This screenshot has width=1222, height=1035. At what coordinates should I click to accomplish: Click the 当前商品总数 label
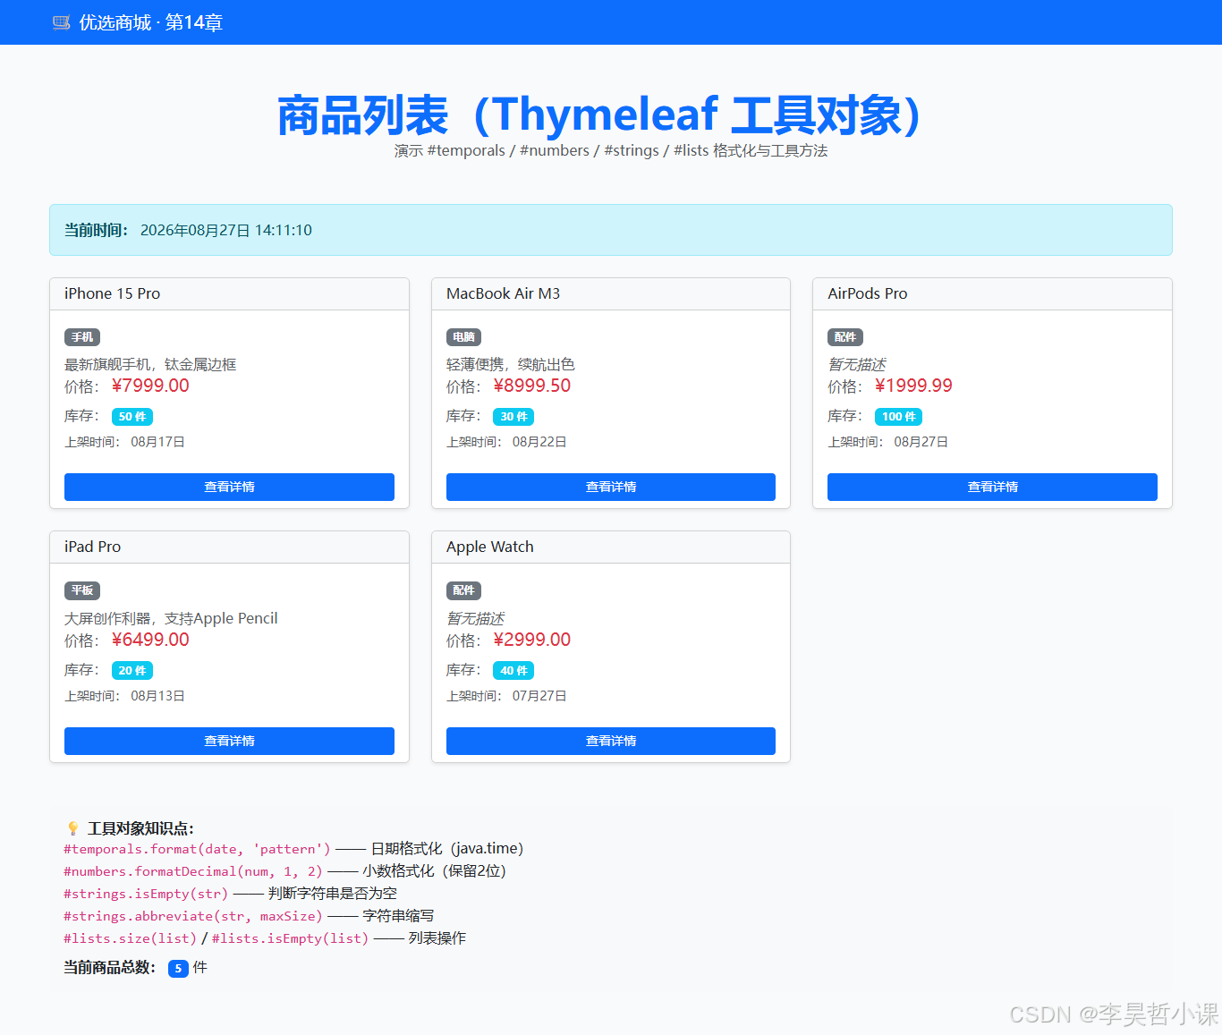(110, 967)
